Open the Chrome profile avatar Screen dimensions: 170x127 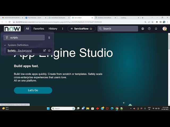[x=164, y=22]
